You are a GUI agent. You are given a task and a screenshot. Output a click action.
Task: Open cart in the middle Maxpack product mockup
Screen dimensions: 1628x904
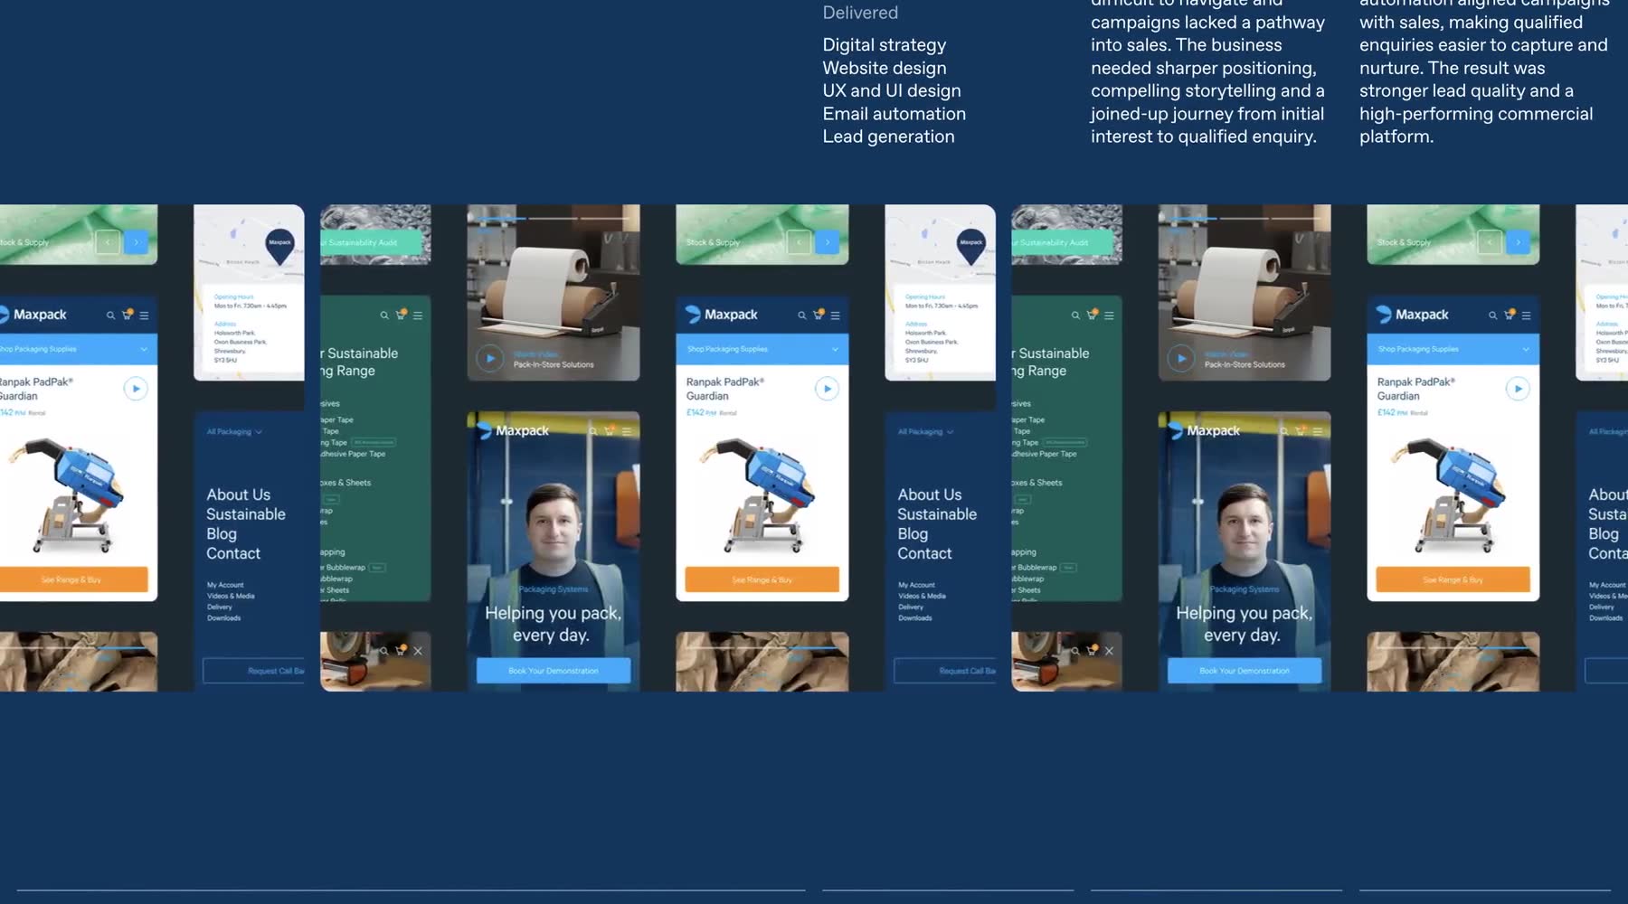tap(819, 315)
